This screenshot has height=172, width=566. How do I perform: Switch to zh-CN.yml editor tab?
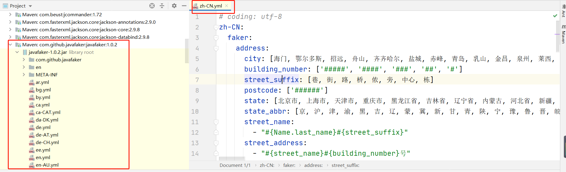pos(211,6)
